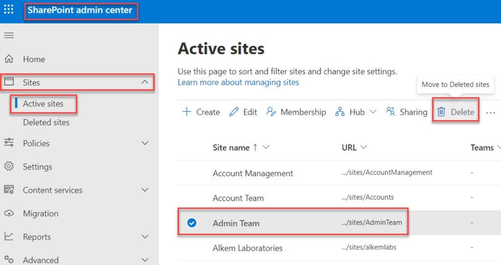
Task: Go to Home in navigation
Action: tap(34, 60)
